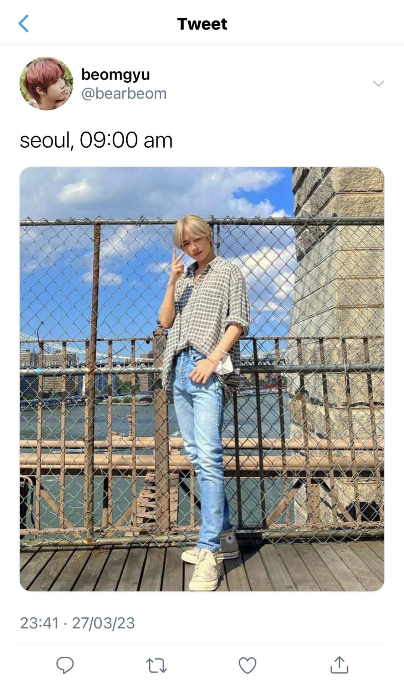Go back using the blue arrow
404x685 pixels.
24,24
